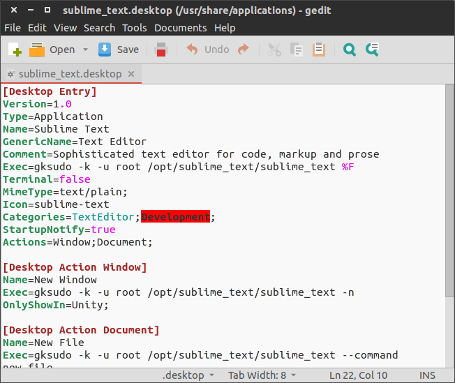Viewport: 455px width, 383px height.
Task: Redo using the forward arrow icon
Action: (244, 50)
